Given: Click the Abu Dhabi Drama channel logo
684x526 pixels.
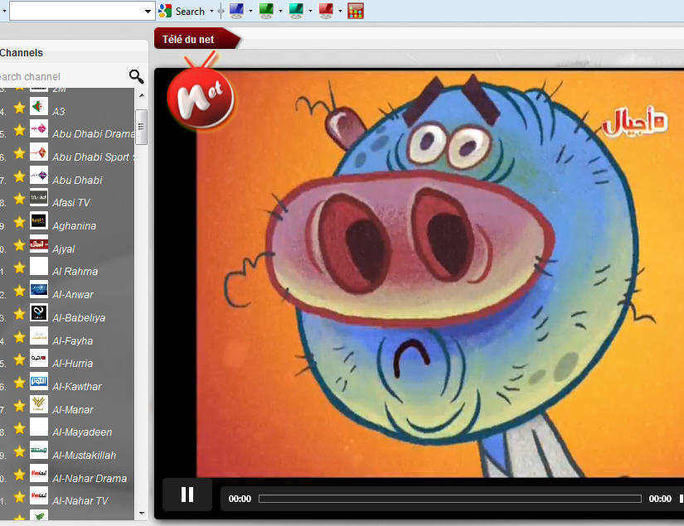Looking at the screenshot, I should (x=39, y=129).
